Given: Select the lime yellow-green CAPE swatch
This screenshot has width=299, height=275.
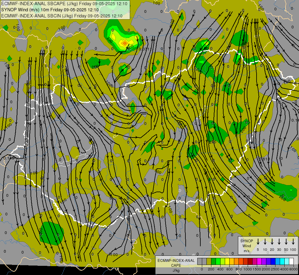Looking at the screenshot, I should 223,261.
